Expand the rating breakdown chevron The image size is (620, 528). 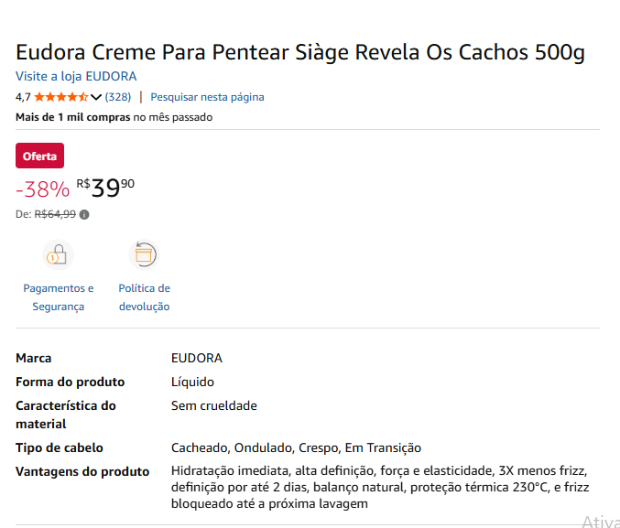[96, 97]
